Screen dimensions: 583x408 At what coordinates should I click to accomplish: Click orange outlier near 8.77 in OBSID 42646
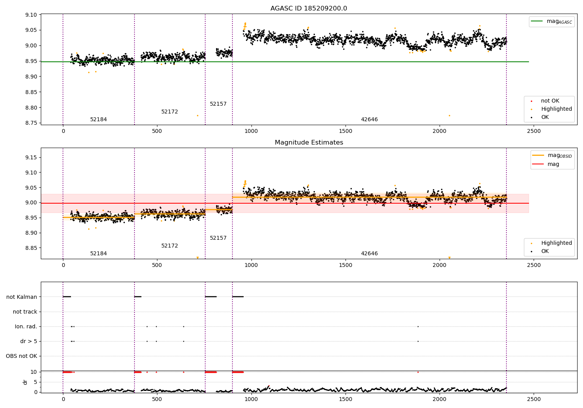tap(449, 115)
